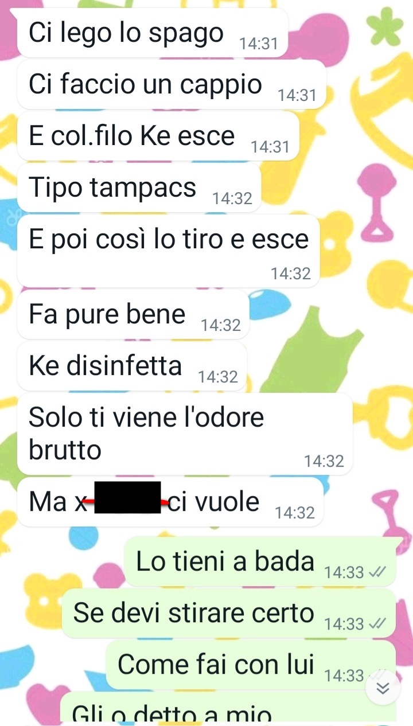Tap the 14:31 timestamp on 'Ci lego lo spago'

(x=259, y=44)
